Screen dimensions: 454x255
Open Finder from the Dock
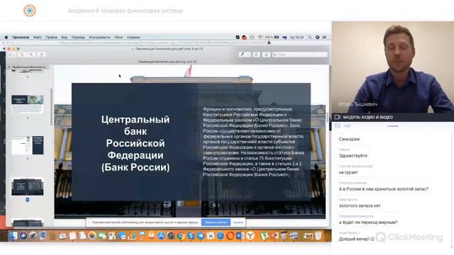(13, 236)
